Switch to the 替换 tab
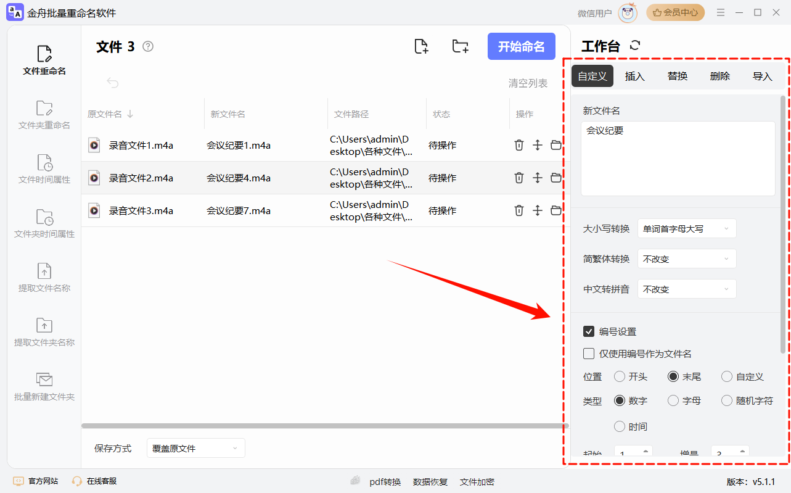 tap(676, 75)
